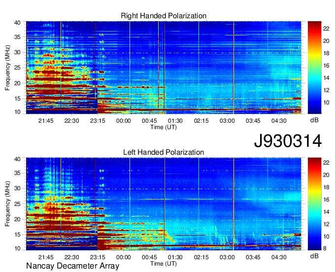Click "Time (UT)" label under lower plot
This screenshot has width=335, height=272.
click(164, 264)
